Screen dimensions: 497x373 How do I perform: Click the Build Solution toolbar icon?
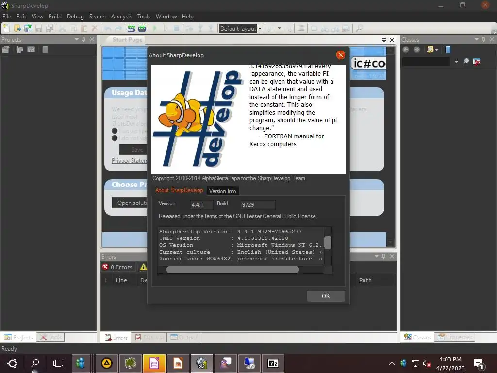pos(131,29)
